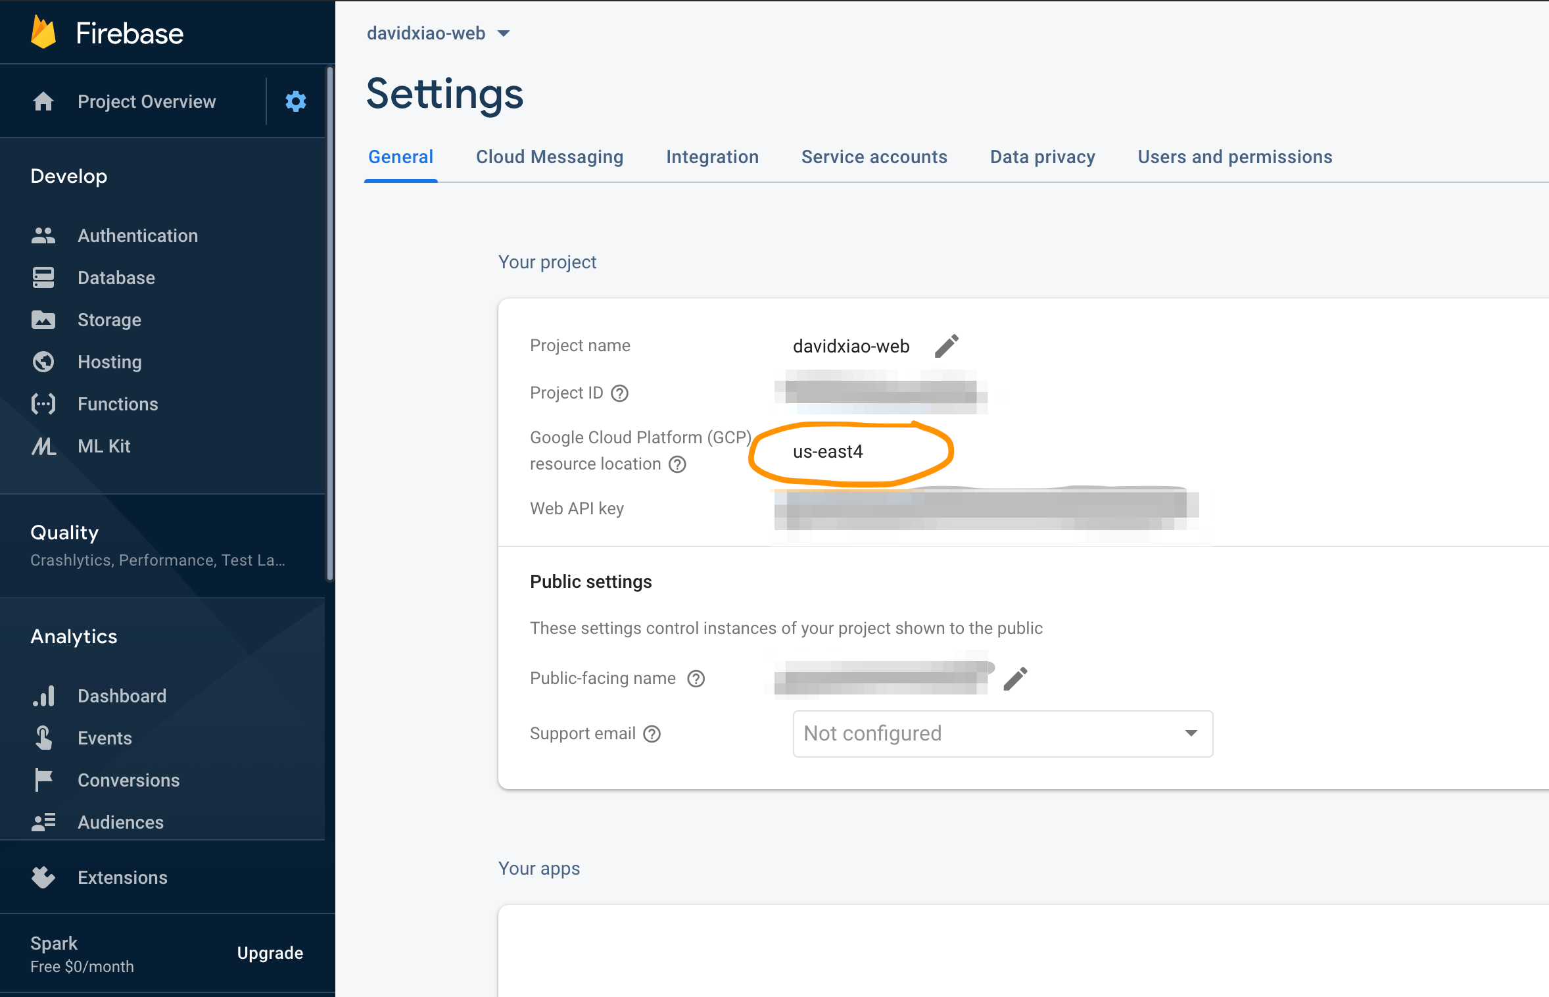Click the Extensions puzzle icon
Image resolution: width=1549 pixels, height=997 pixels.
(43, 877)
